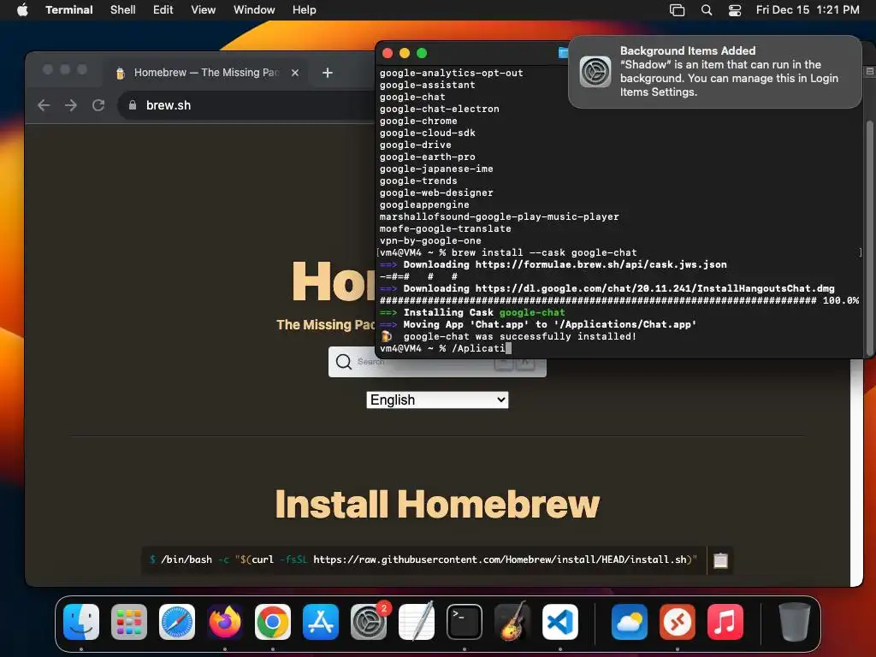Click the 'google-drive' Terminal line
Image resolution: width=876 pixels, height=657 pixels.
416,145
